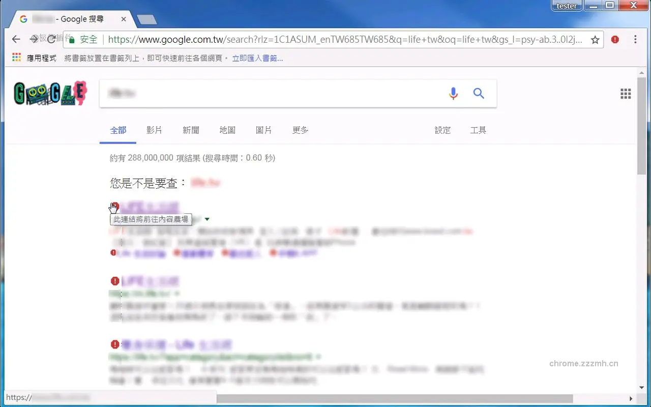Click the magnifier icon to search
The image size is (651, 407).
pos(479,93)
